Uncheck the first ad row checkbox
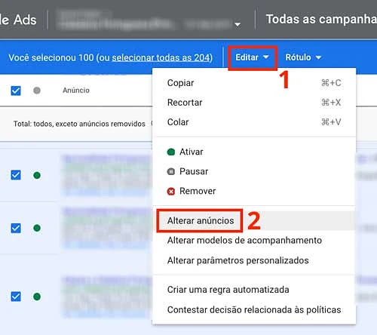Screen dimensions: 377x335 [x=16, y=175]
